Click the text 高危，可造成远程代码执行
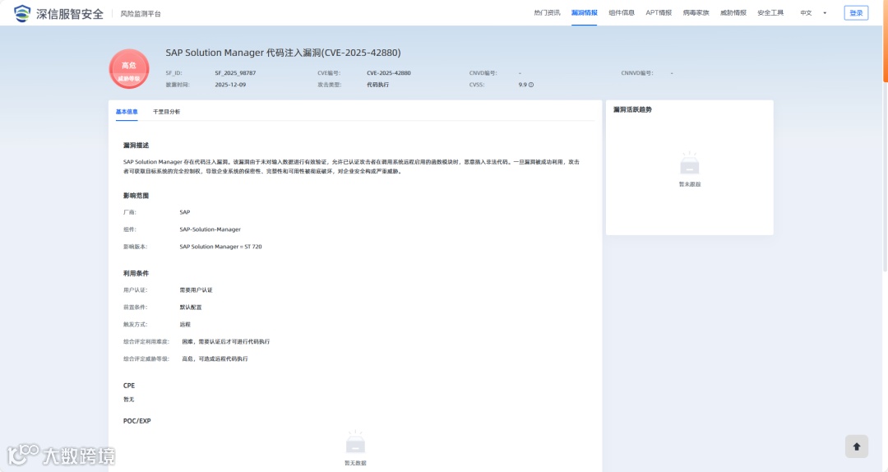Image resolution: width=888 pixels, height=472 pixels. (215, 359)
